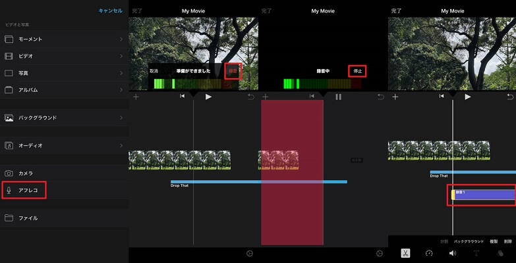Tap 複製 to duplicate the clip
Image resolution: width=516 pixels, height=263 pixels.
[x=494, y=241]
